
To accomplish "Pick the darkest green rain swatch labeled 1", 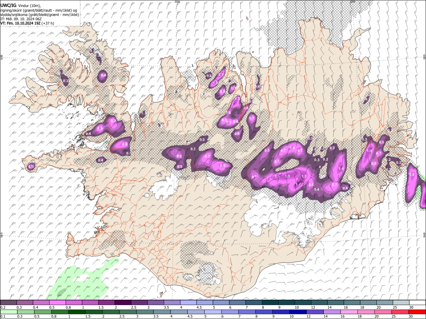I will [x=77, y=312].
